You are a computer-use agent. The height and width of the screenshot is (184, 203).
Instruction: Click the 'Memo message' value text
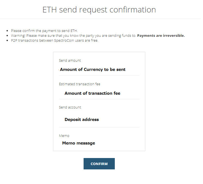pos(78,143)
